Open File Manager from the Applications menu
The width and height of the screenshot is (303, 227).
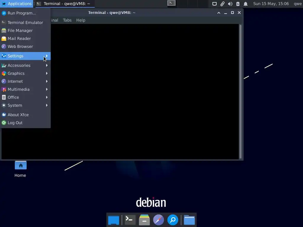tap(25, 30)
